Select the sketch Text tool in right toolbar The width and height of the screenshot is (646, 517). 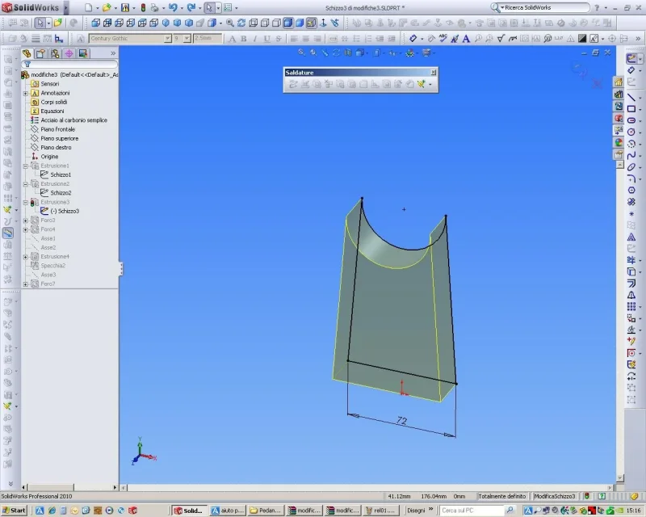tap(631, 237)
